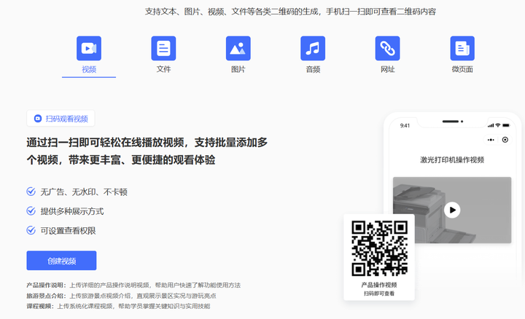
Task: Click the top subtitle about 二维码的生成
Action: point(290,12)
